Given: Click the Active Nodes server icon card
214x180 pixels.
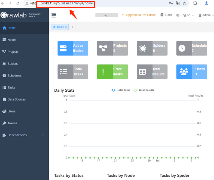Looking at the screenshot, I should [63, 48].
